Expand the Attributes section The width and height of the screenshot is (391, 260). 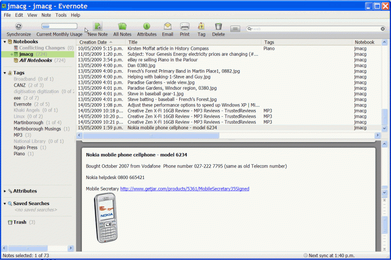tap(5, 191)
